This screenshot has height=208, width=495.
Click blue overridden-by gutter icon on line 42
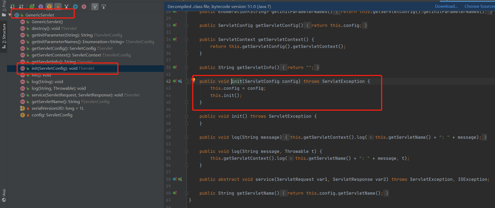coord(180,81)
